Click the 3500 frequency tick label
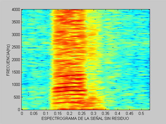 [16, 22]
